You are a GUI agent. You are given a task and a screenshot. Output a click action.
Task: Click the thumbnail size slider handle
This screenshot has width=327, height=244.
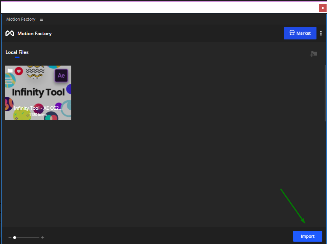point(14,237)
